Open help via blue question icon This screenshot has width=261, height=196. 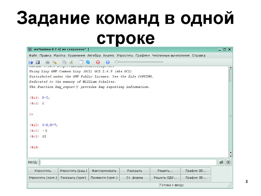coord(108,62)
